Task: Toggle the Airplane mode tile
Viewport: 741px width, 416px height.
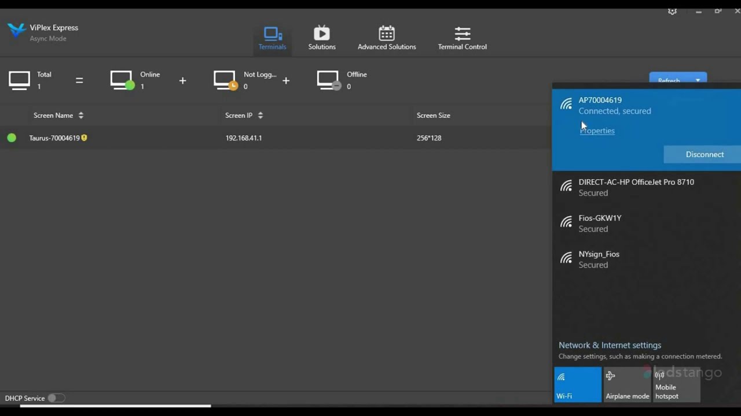Action: point(627,384)
